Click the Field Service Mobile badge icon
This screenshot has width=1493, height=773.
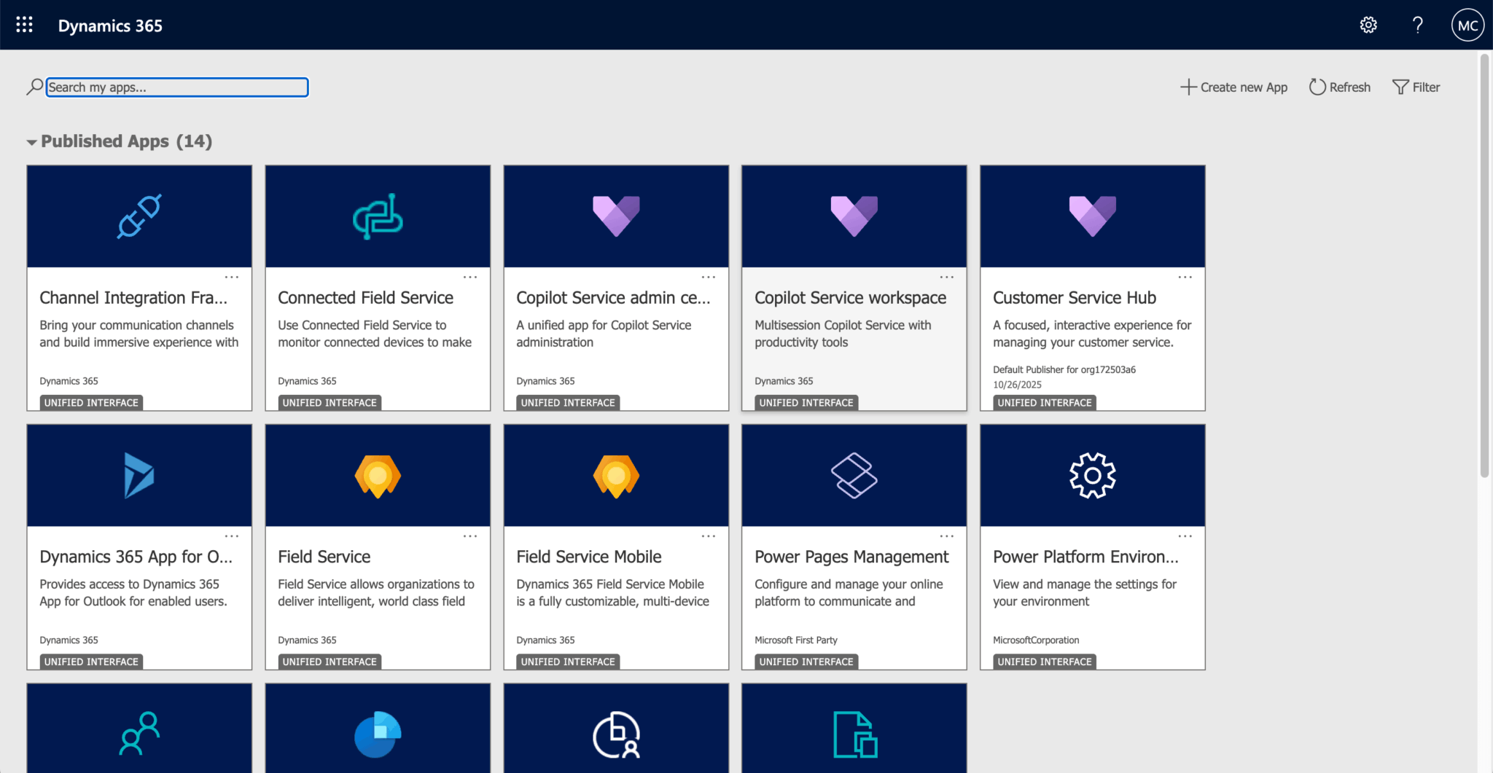[x=616, y=476]
